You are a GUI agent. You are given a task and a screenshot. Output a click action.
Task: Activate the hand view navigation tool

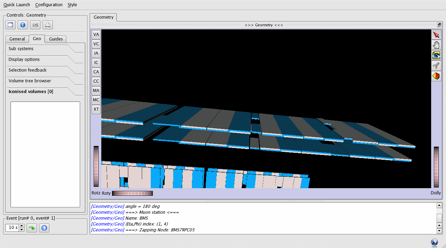tap(436, 45)
